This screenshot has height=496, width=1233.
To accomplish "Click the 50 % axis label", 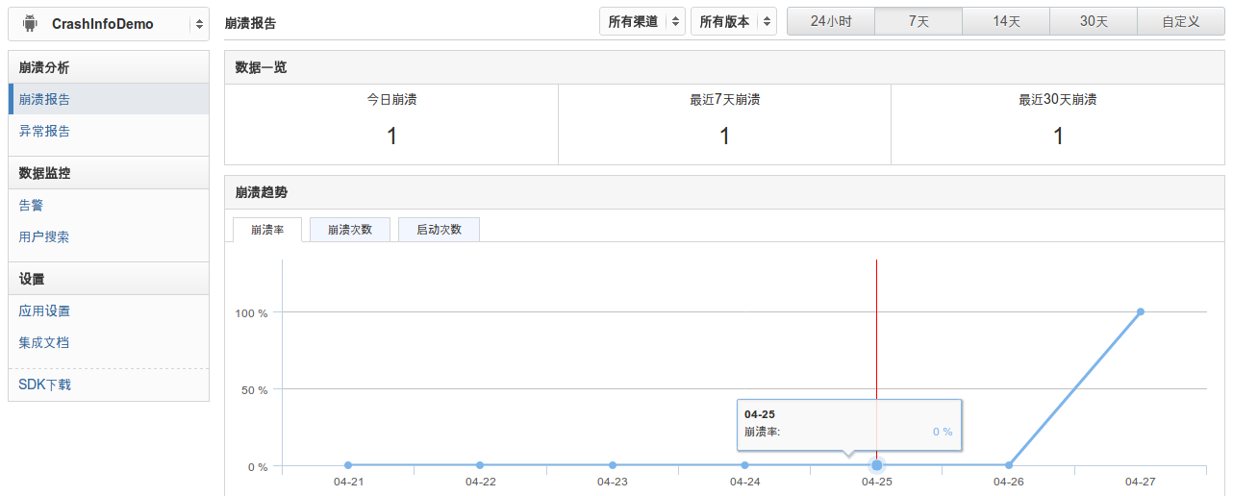I will pos(255,389).
